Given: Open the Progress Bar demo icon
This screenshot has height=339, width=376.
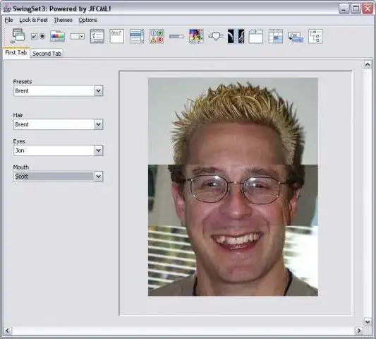Looking at the screenshot, I should [176, 36].
